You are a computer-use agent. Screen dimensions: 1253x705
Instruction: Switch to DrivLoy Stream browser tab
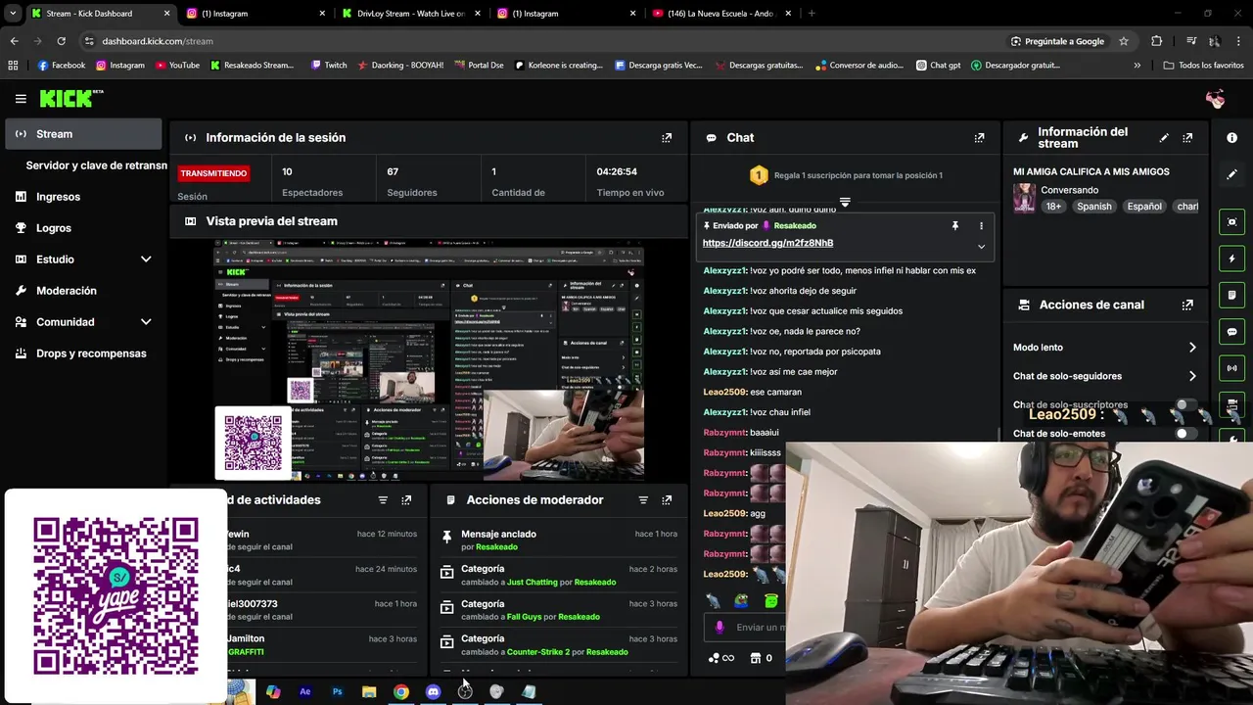click(409, 14)
